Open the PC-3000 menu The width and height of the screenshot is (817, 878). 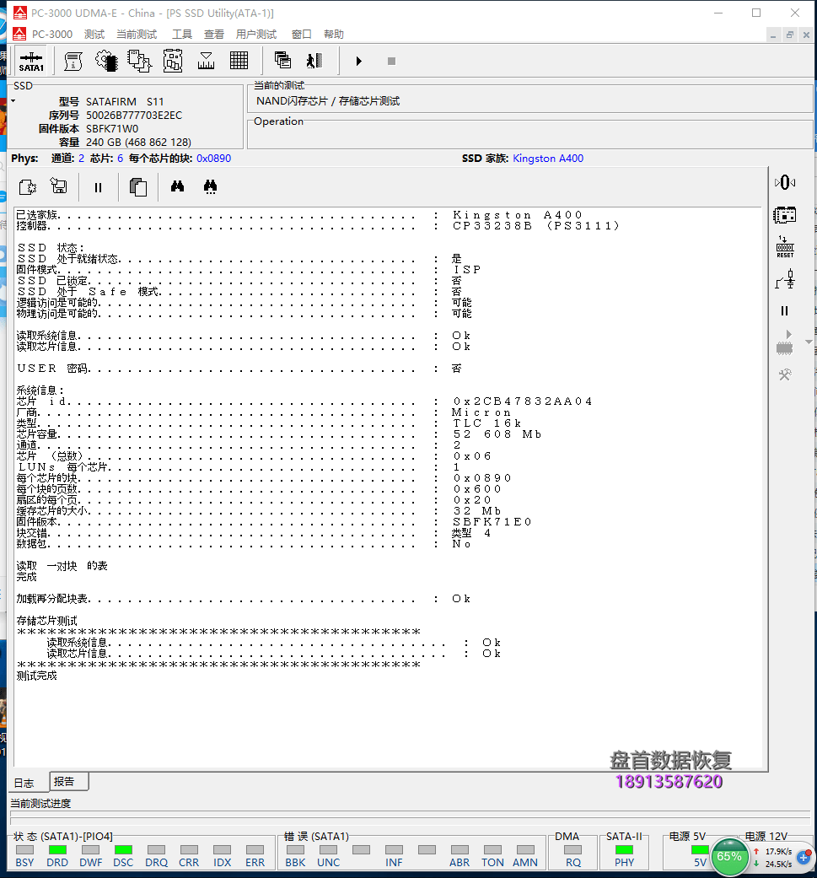(x=52, y=34)
